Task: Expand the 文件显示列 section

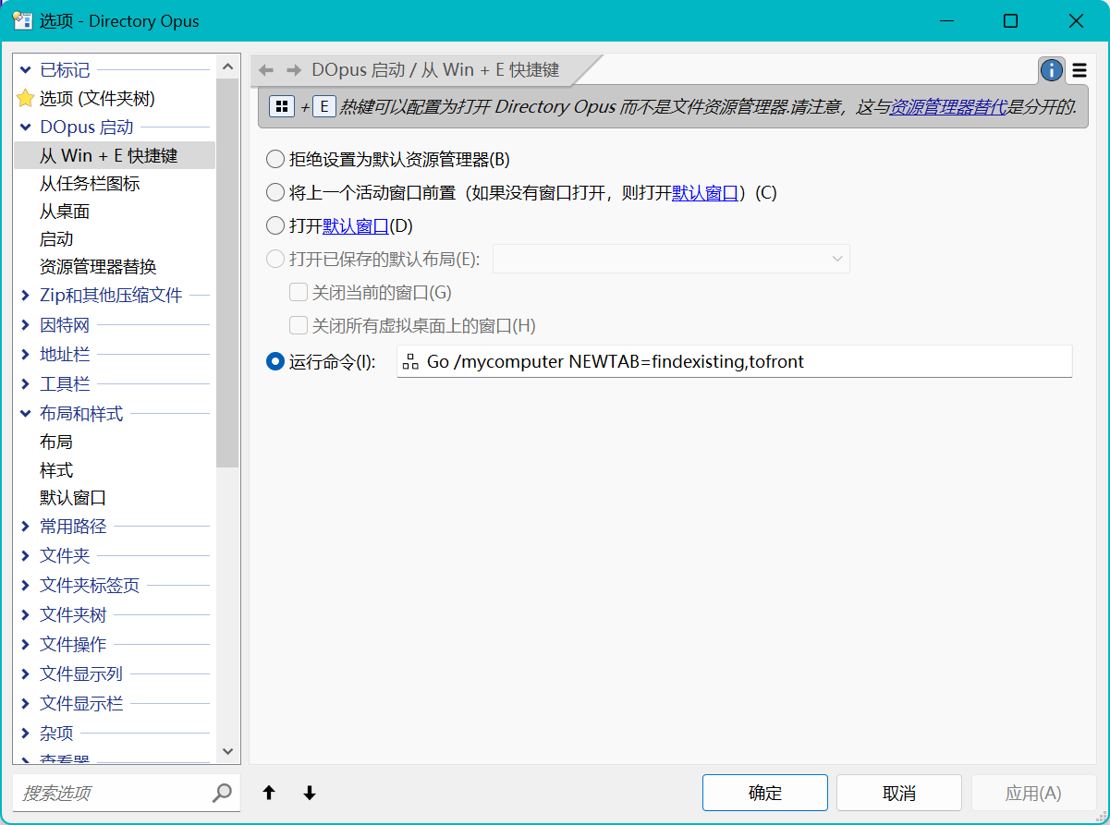Action: pyautogui.click(x=25, y=674)
